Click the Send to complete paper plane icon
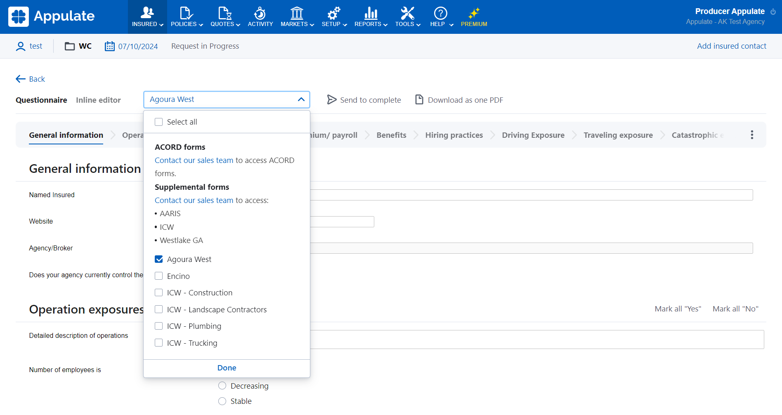Screen dimensions: 782x415 click(332, 99)
